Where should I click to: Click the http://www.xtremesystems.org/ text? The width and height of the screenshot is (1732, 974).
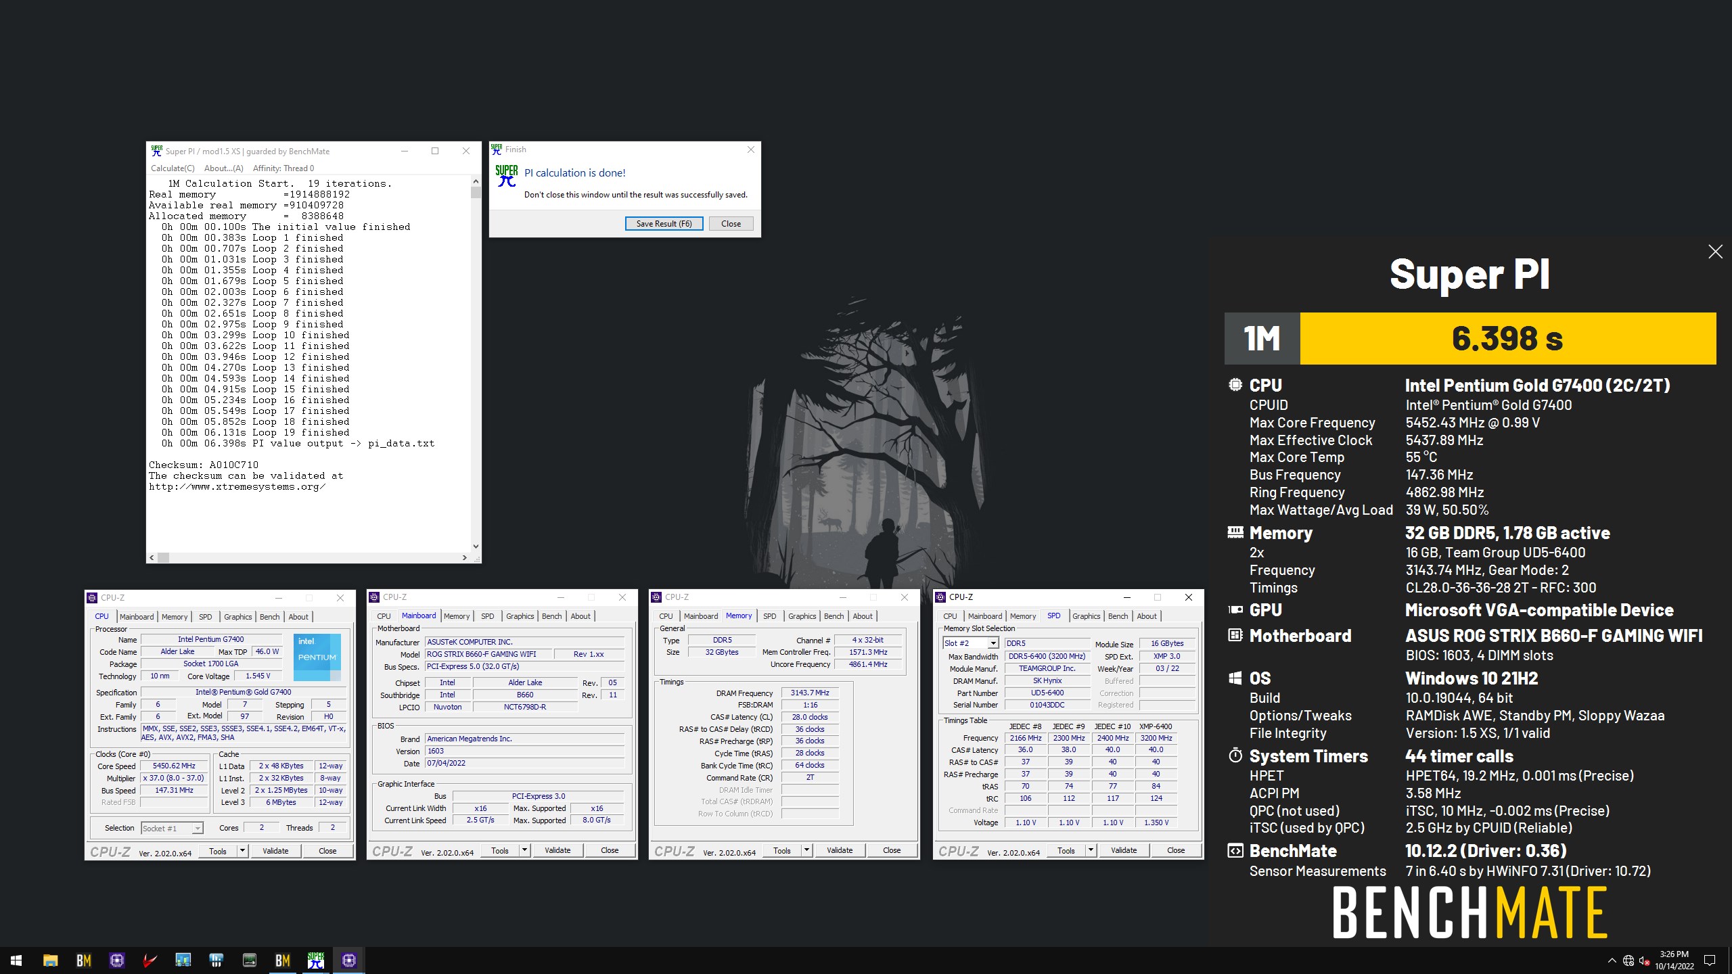(237, 487)
